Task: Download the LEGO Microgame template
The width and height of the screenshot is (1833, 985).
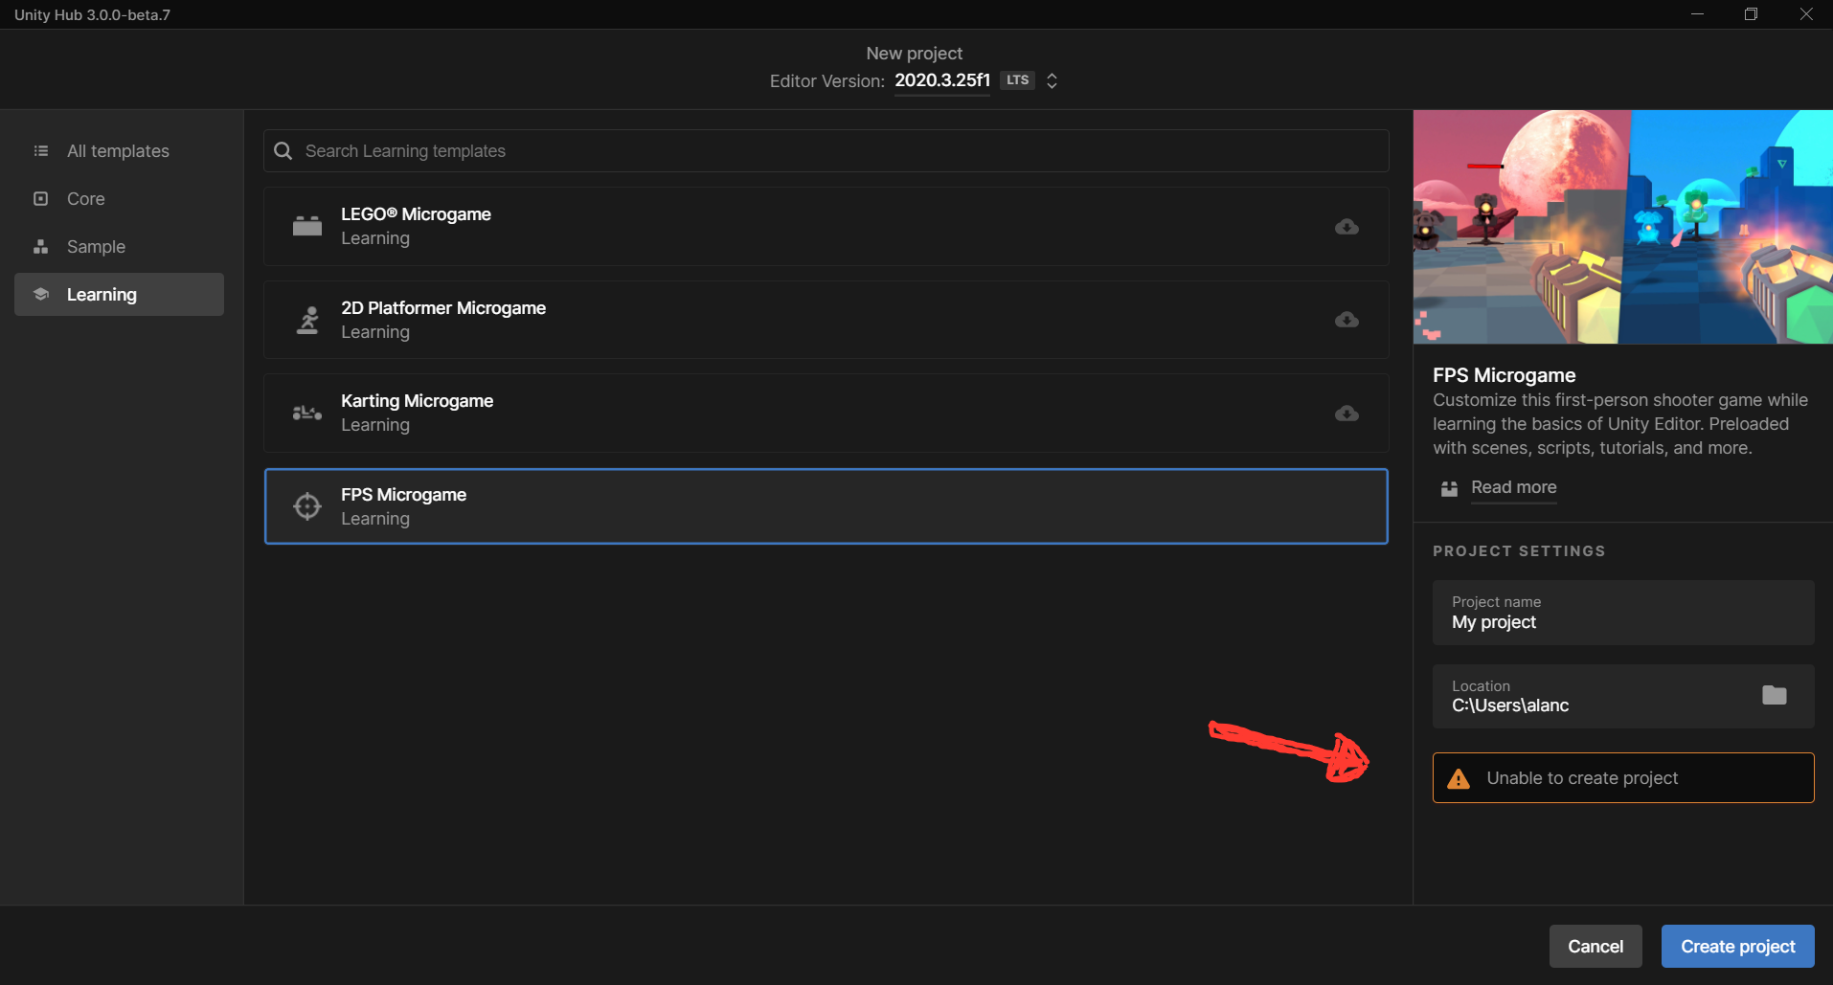Action: click(x=1346, y=227)
